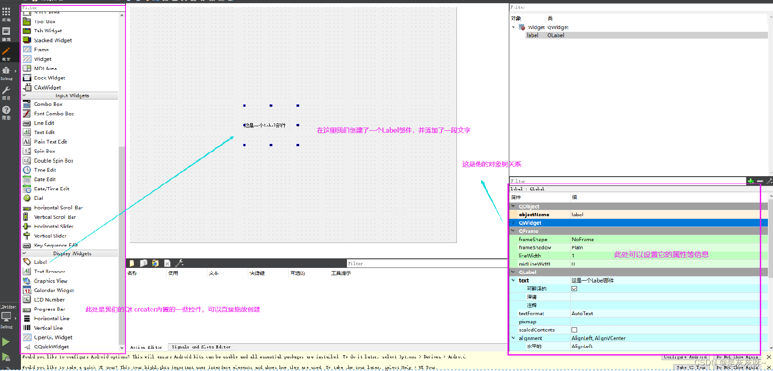This screenshot has height=371, width=773.
Task: Open the Debug mode in left sidebar
Action: pos(6,73)
